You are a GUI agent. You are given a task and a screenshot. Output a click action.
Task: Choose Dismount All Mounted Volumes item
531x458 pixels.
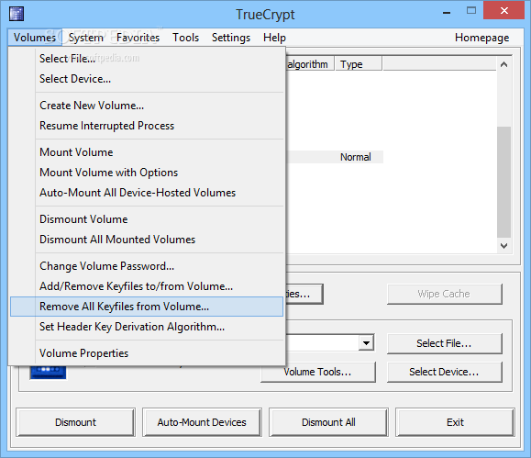[x=147, y=240]
